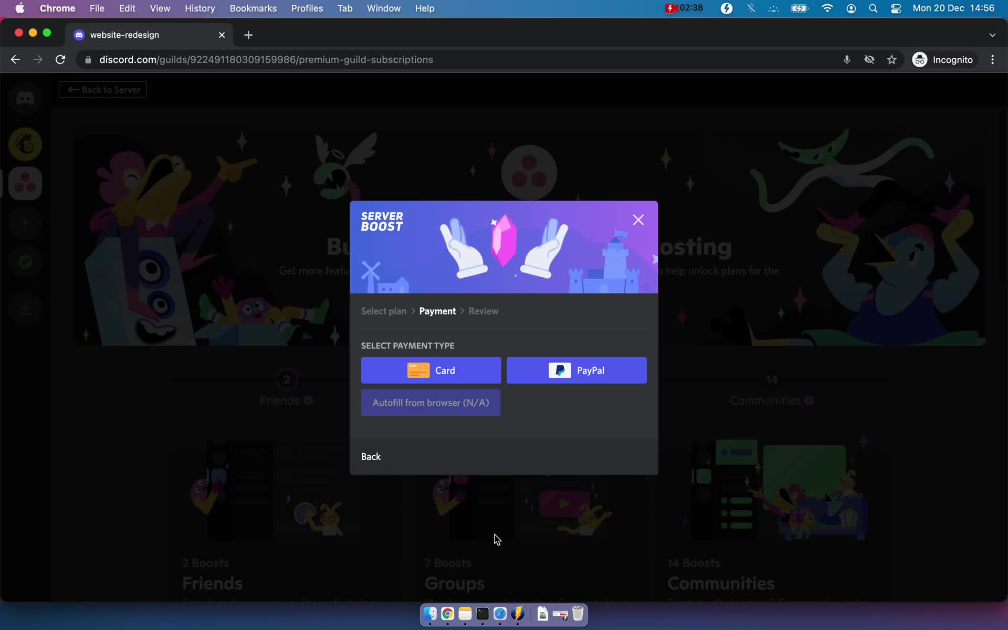Open the Profiles menu
Viewport: 1008px width, 630px height.
(307, 8)
